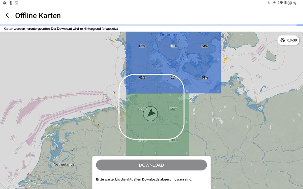This screenshot has width=303, height=189.
Task: Tap the location pin icon in status bar
Action: pyautogui.click(x=274, y=3)
